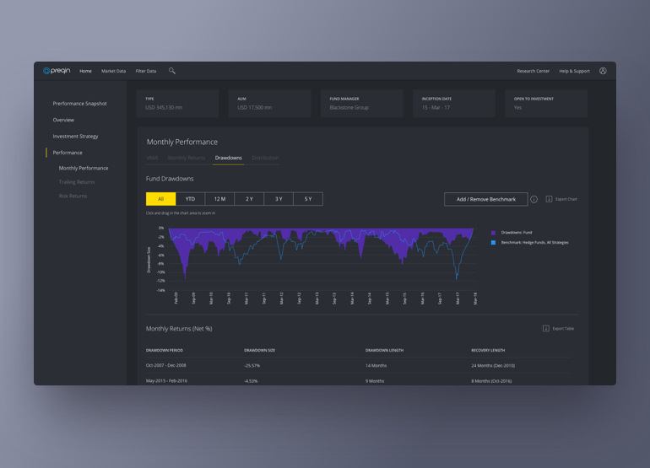Choose the 5 Y time range
Screen dimensions: 650x468
click(x=308, y=199)
